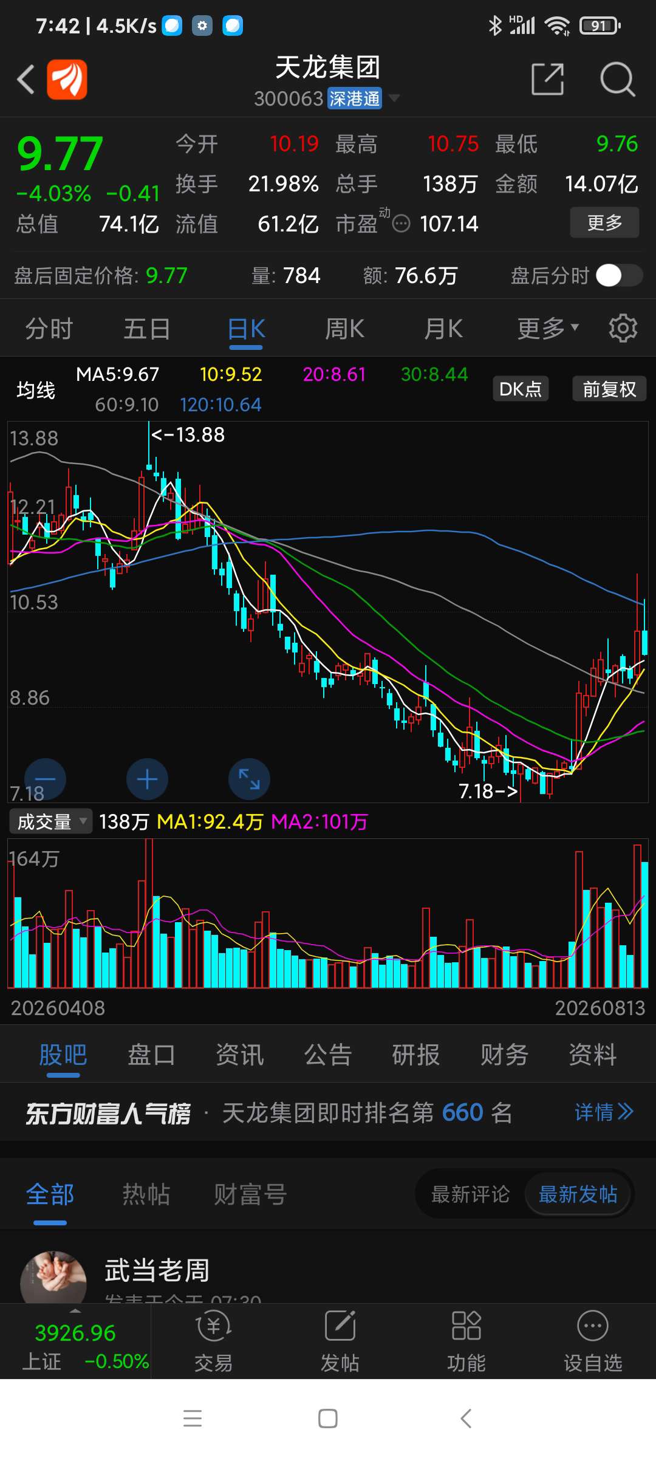Tap the 7.18 low price marker
This screenshot has height=1458, width=656.
point(488,791)
